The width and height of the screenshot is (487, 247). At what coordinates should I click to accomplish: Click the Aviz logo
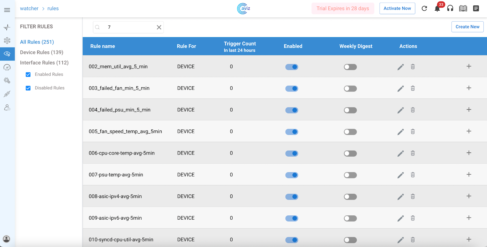pos(243,9)
